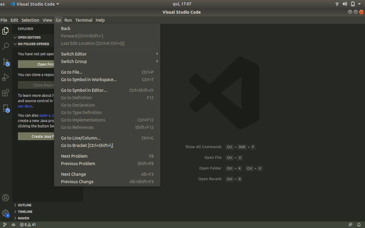
Task: Open the Source Control view icon
Action: tap(6, 62)
